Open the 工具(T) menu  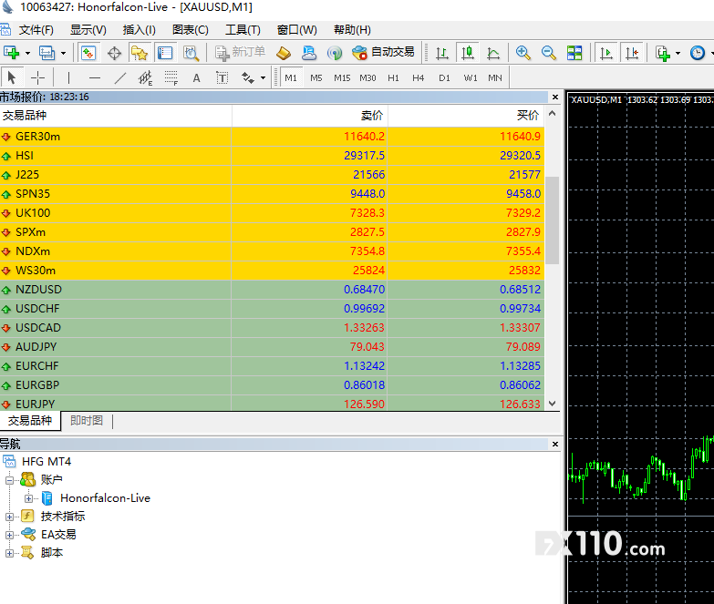point(243,30)
